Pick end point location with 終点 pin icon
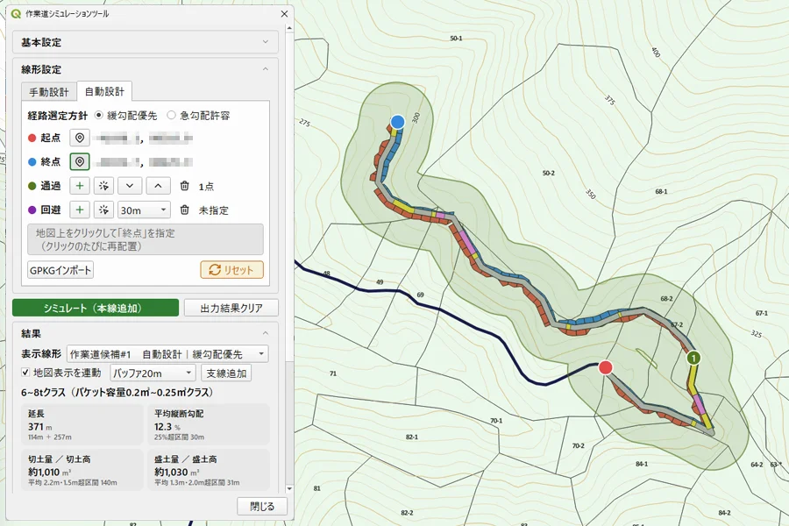This screenshot has width=789, height=526. point(80,161)
